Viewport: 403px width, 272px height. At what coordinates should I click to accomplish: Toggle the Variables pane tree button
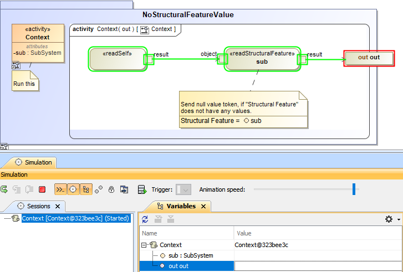pos(86,190)
